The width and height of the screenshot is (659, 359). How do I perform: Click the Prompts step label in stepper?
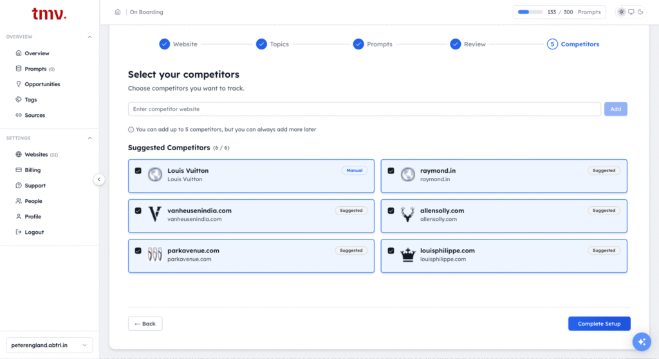coord(380,44)
